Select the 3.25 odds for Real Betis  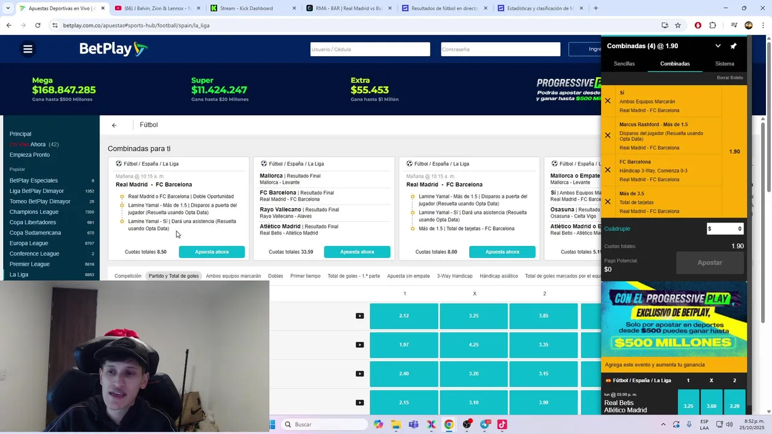688,403
